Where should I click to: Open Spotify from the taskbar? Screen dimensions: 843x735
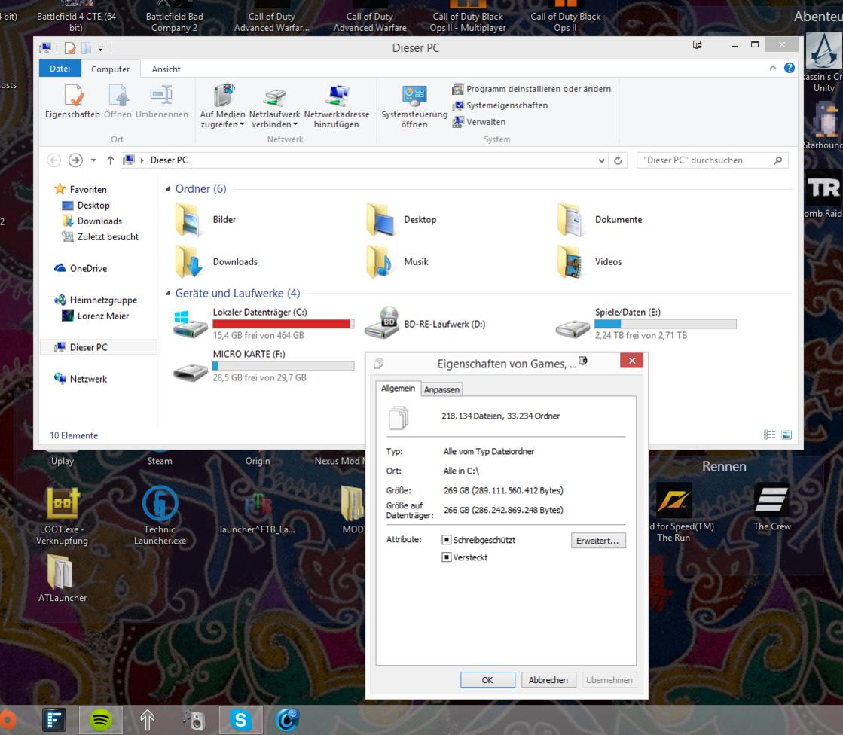[100, 720]
